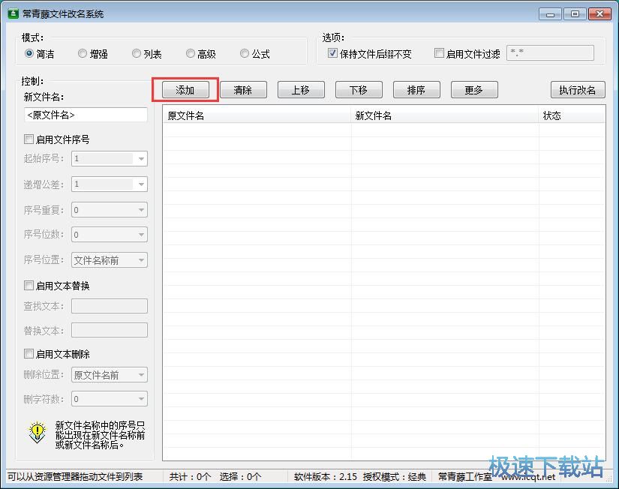Open the 排序 sorting options

416,89
